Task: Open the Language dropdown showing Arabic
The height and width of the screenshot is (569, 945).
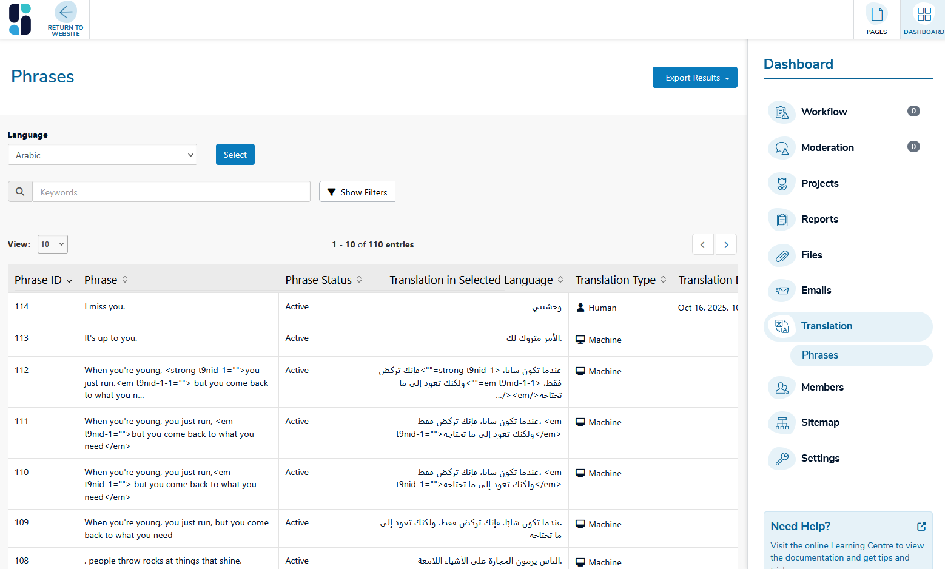Action: coord(103,155)
